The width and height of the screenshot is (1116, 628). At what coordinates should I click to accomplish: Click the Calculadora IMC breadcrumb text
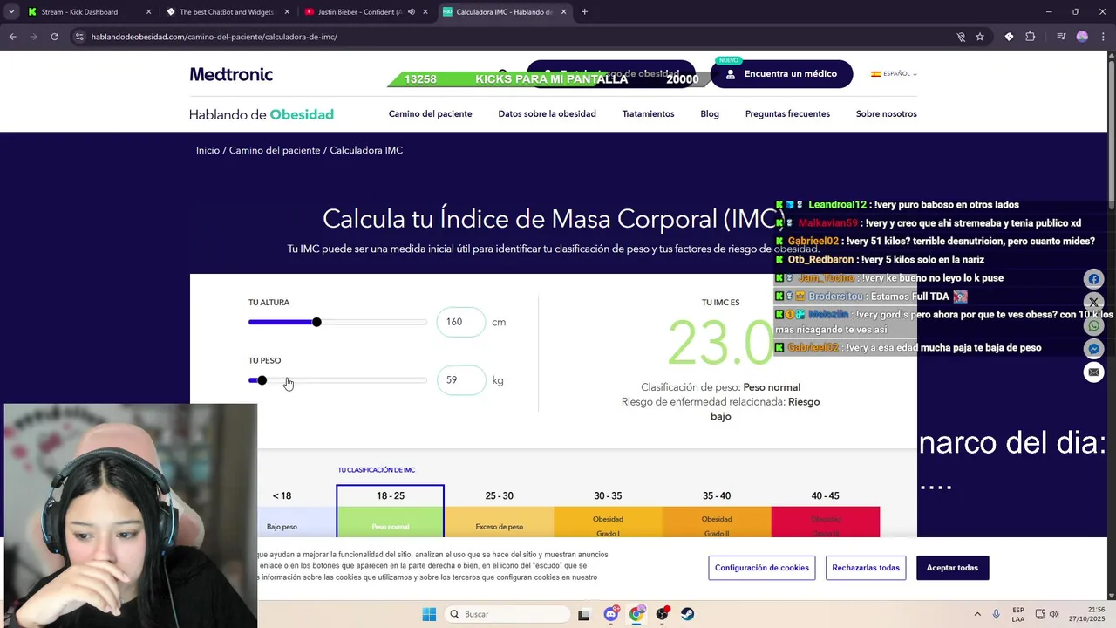[366, 150]
